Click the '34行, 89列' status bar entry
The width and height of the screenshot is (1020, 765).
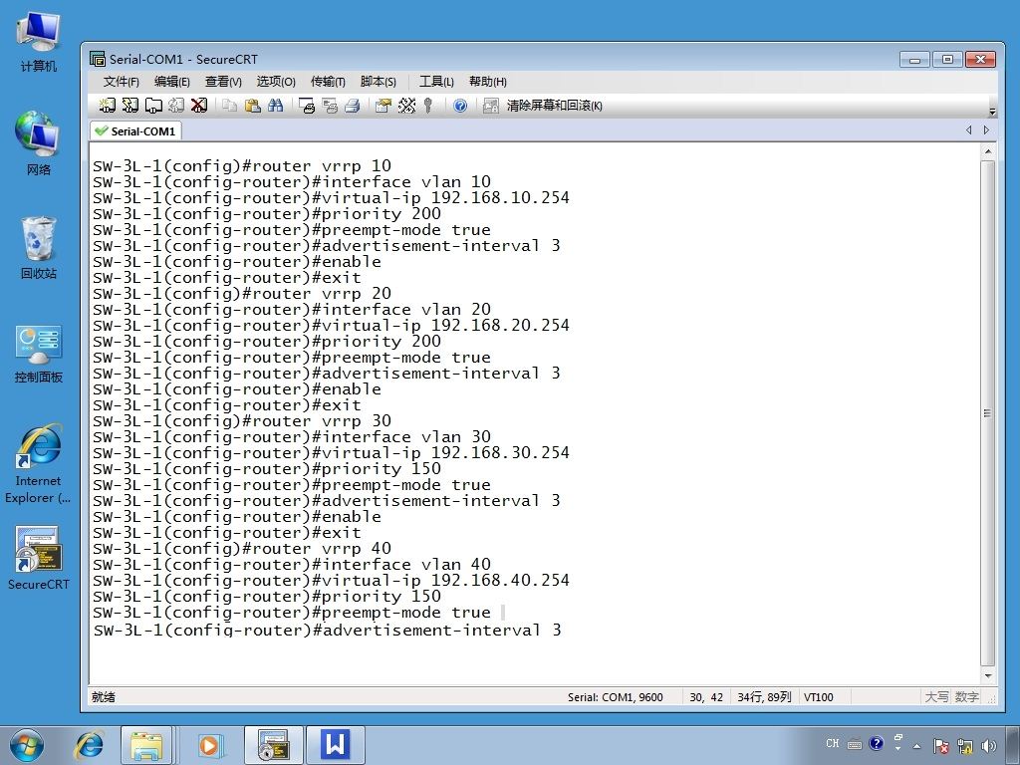click(x=764, y=697)
